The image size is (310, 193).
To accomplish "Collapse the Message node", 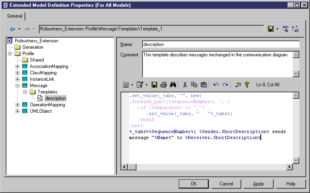I will (x=17, y=86).
